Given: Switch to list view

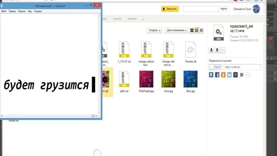Looking at the screenshot, I should point(201,30).
